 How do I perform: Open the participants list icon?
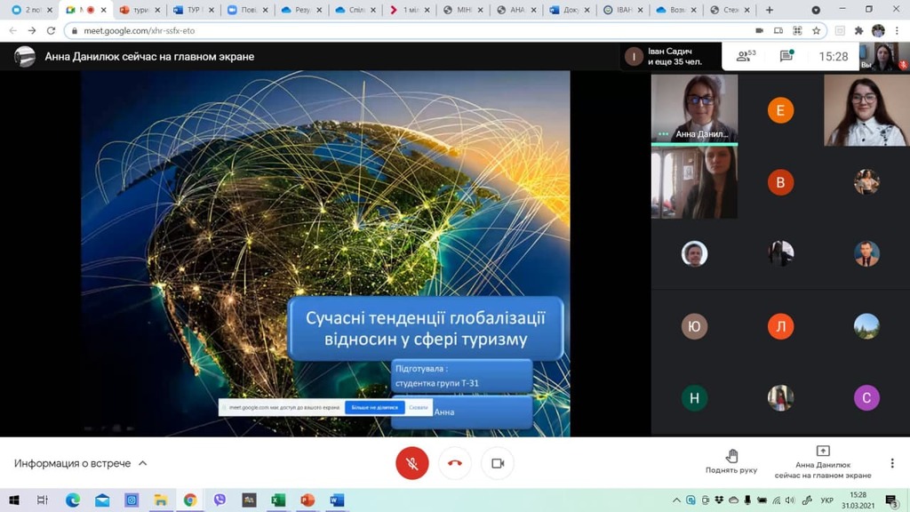tap(745, 56)
